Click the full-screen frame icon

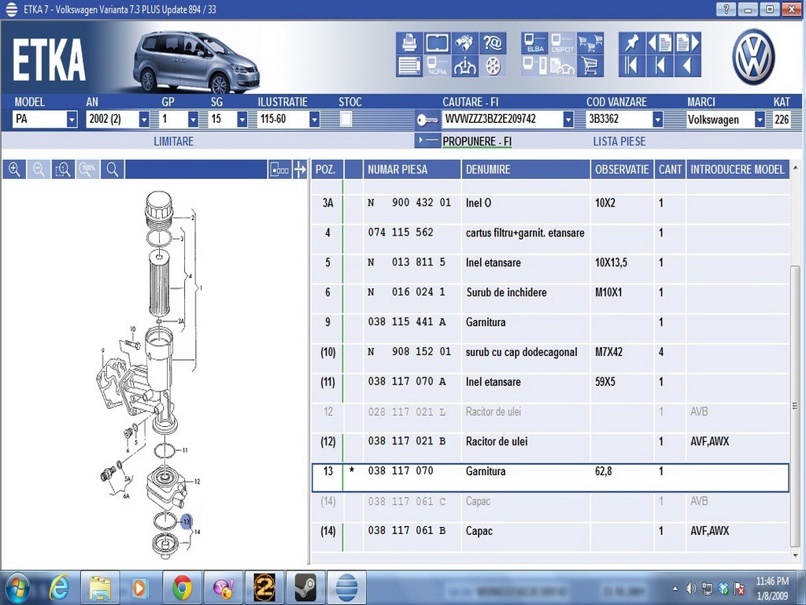(437, 43)
